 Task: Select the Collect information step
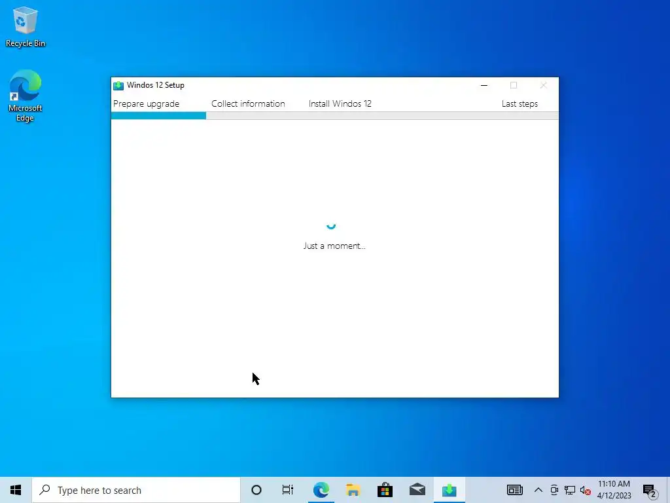248,104
